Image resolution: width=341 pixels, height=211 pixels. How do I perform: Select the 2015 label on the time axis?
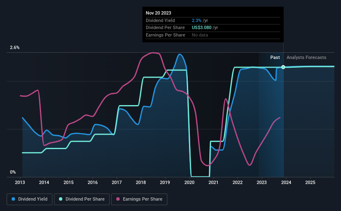tap(68, 182)
